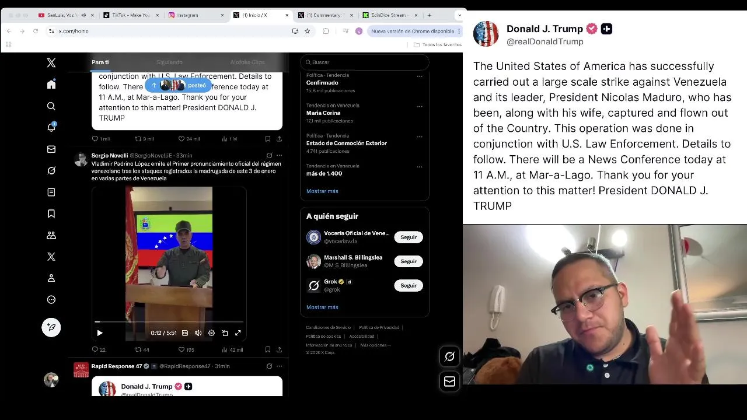This screenshot has width=747, height=420.
Task: Open Communities icon in sidebar
Action: point(51,235)
